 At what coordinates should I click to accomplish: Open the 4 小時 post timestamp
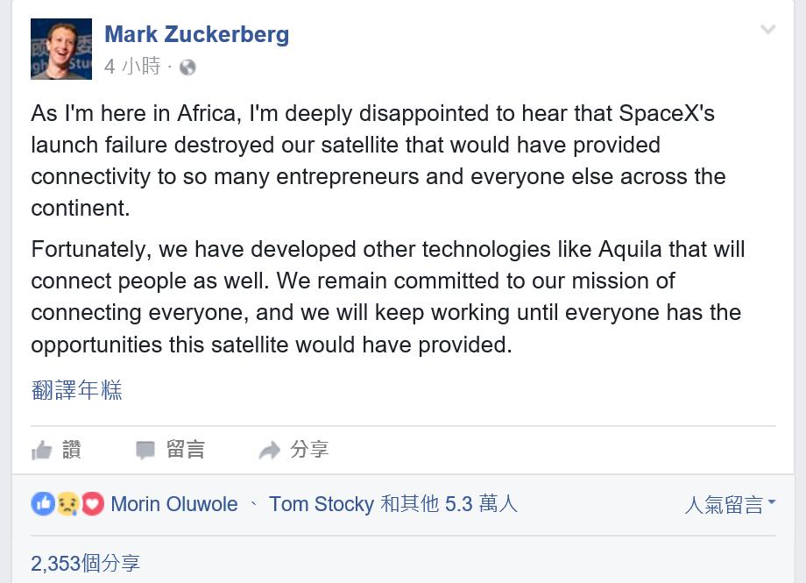point(132,67)
